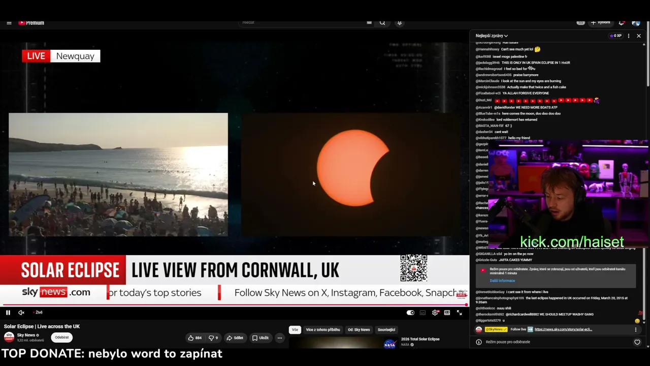Click username @dasher34 in chat
The image size is (650, 366).
coord(484,132)
